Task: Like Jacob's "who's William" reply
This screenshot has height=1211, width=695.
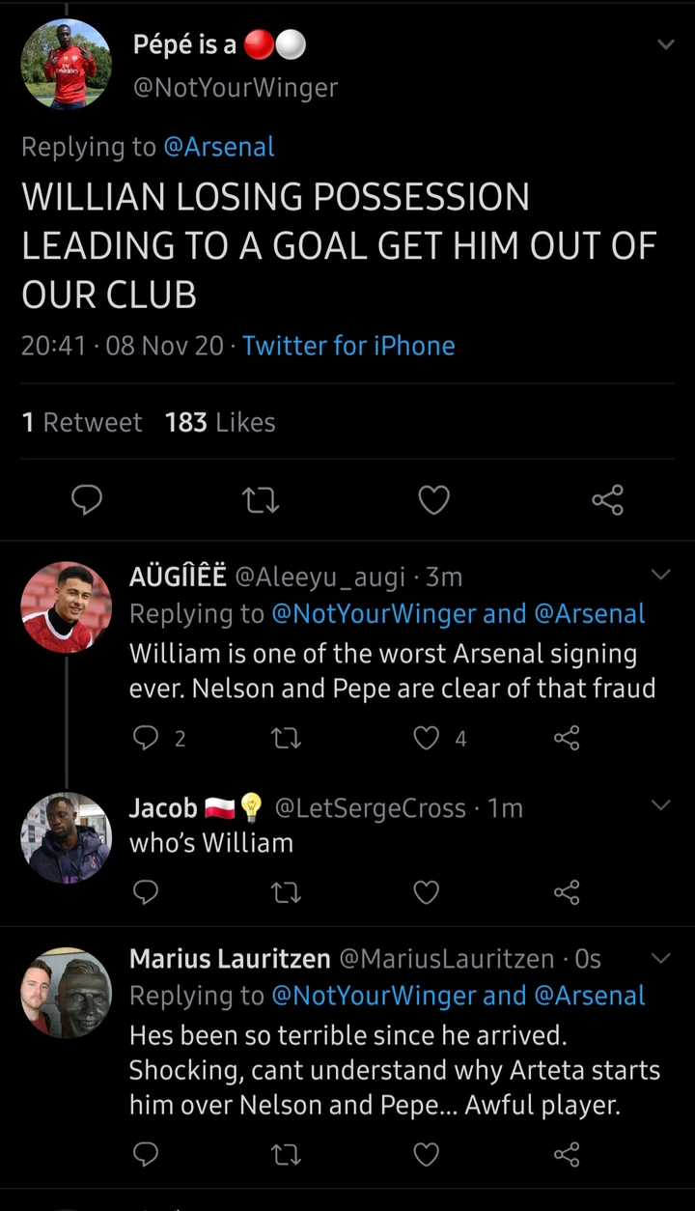Action: pyautogui.click(x=427, y=893)
